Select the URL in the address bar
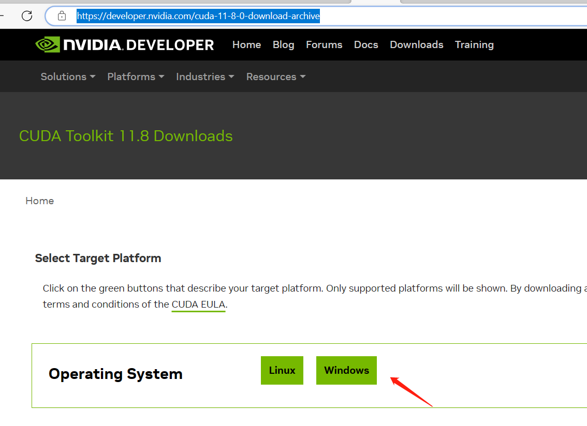Screen dimensions: 587x426 click(x=198, y=16)
